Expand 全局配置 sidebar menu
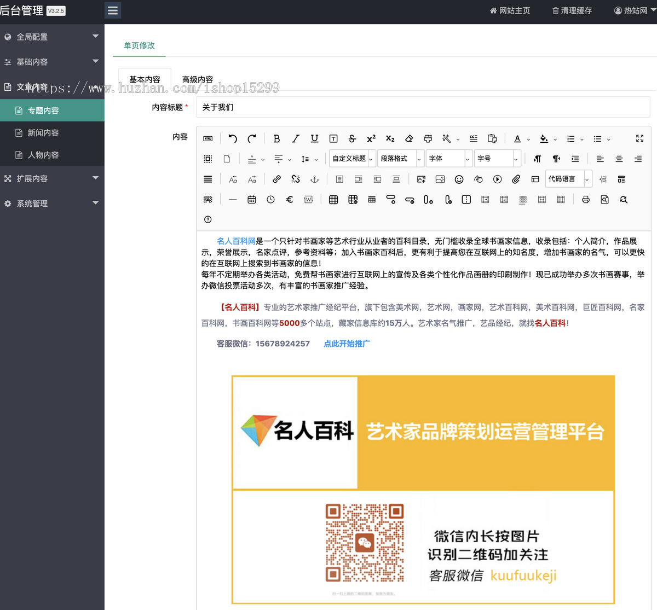 pos(52,37)
